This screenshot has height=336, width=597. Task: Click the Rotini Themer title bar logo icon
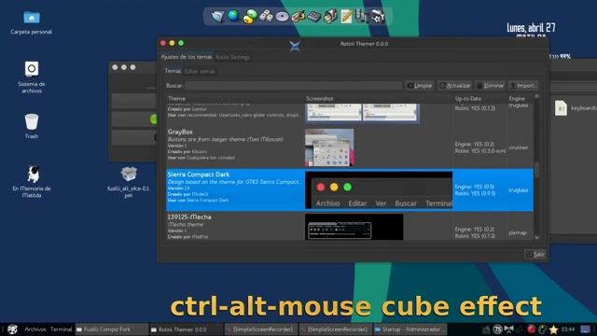(x=295, y=46)
